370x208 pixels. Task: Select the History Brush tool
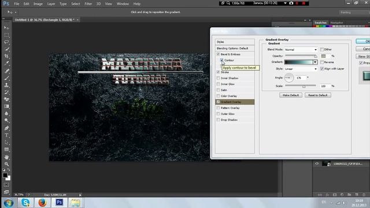(6, 92)
